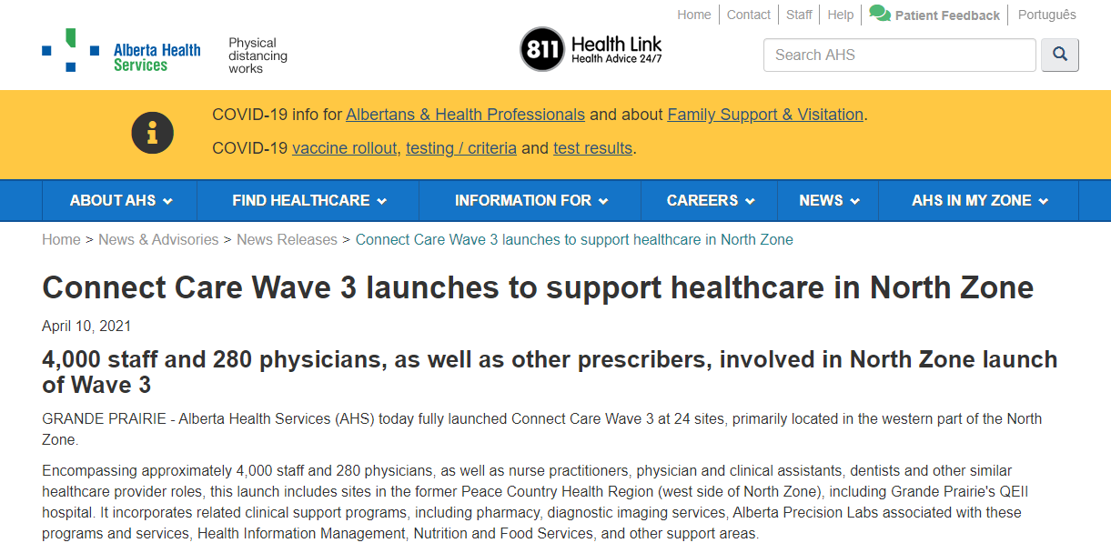Open the Staff link in top bar
This screenshot has width=1111, height=553.
(x=799, y=15)
